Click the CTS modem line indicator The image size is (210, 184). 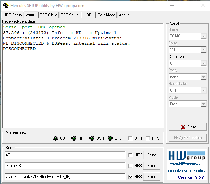point(110,138)
